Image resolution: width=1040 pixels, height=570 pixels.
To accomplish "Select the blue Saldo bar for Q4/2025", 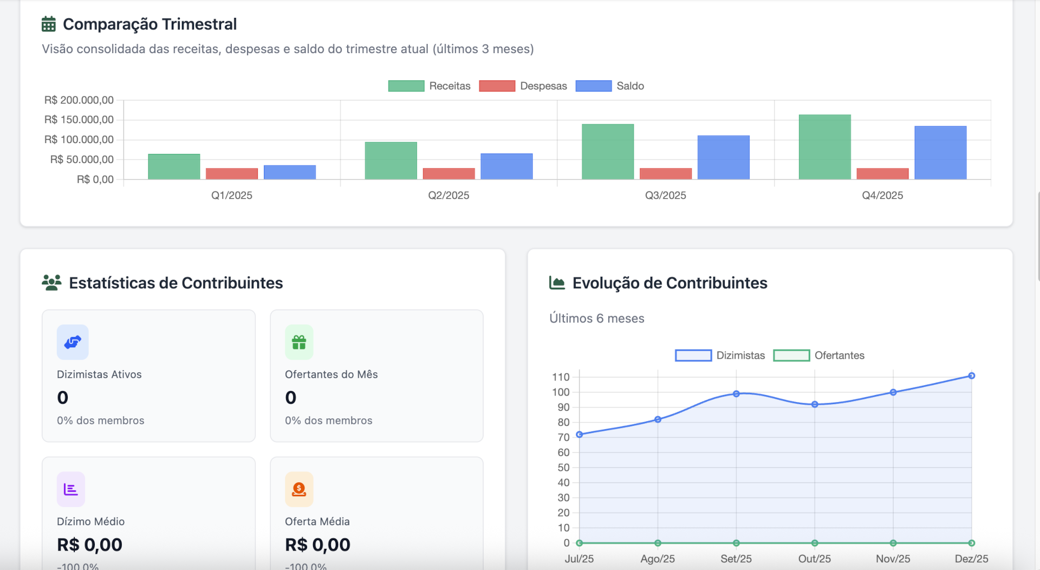I will point(940,152).
